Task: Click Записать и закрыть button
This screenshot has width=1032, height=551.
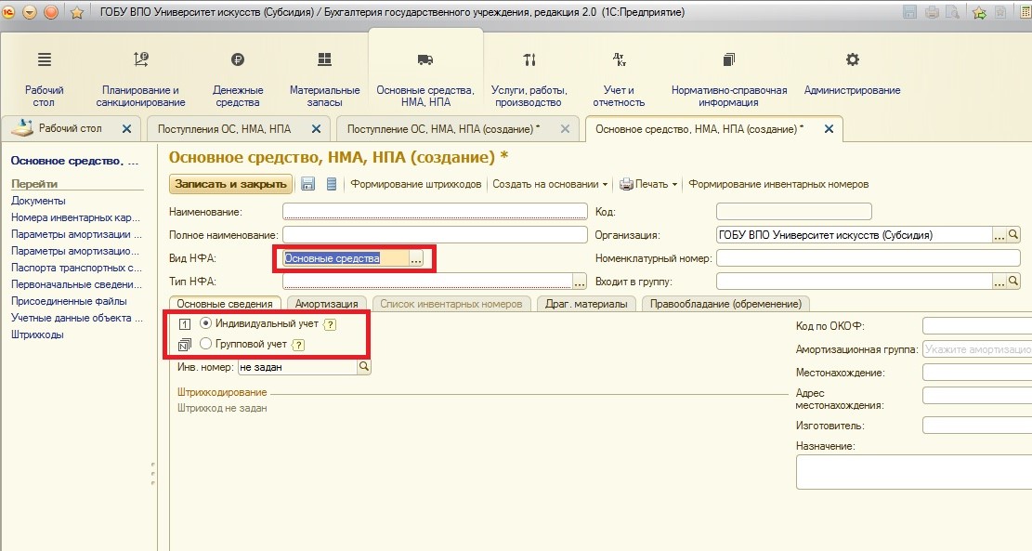Action: tap(230, 184)
